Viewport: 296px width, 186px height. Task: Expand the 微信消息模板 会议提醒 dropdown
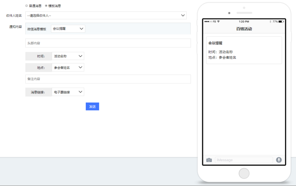(x=68, y=29)
